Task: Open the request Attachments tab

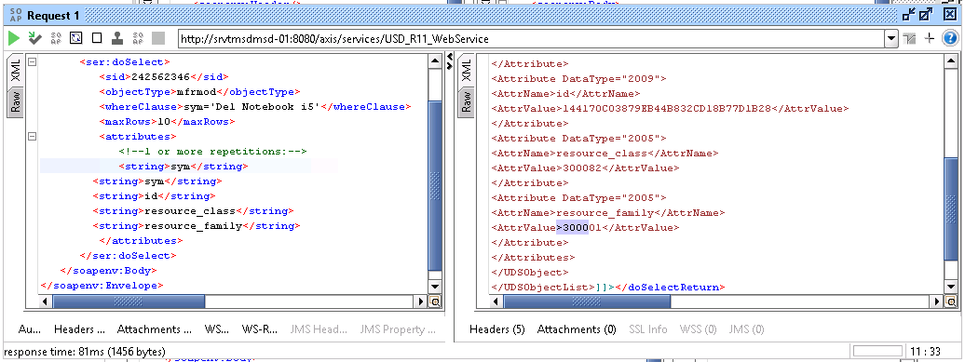Action: click(x=154, y=329)
